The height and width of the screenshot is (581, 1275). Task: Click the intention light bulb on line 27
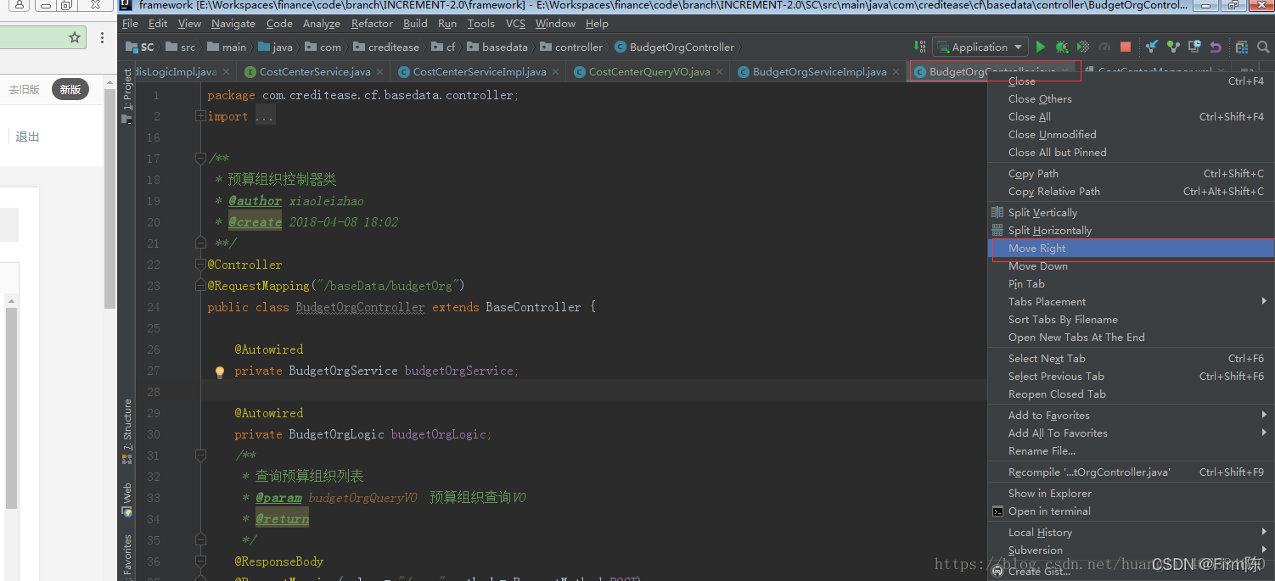[220, 372]
